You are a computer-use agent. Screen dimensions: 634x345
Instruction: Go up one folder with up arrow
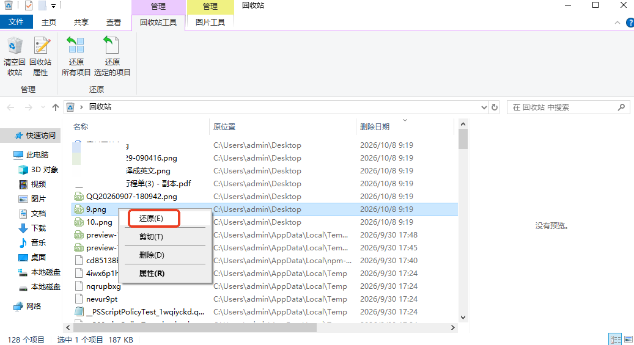(x=56, y=107)
